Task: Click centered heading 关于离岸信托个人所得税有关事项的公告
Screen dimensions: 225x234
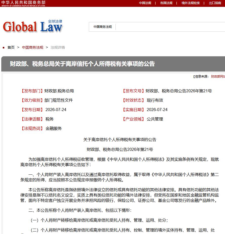Action: tap(120, 140)
